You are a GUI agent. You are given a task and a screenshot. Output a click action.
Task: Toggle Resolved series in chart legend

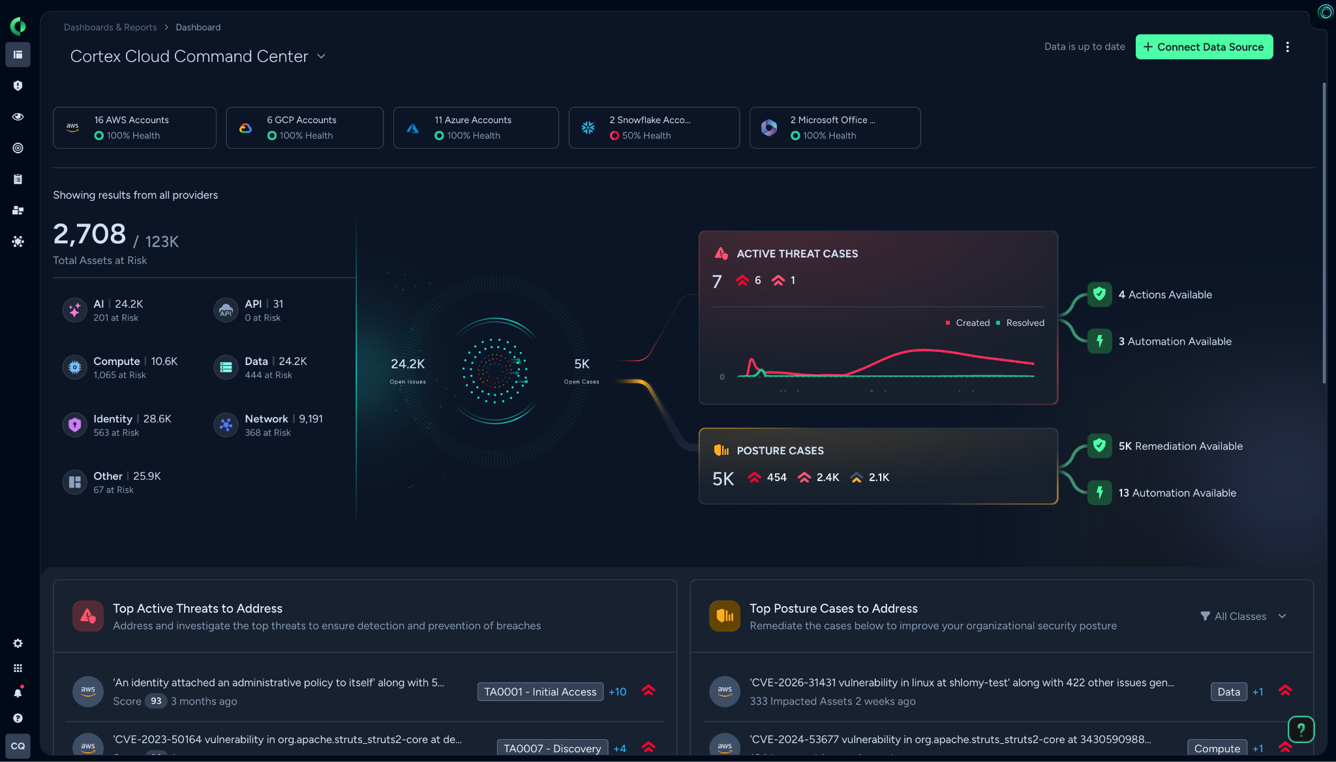(1020, 323)
